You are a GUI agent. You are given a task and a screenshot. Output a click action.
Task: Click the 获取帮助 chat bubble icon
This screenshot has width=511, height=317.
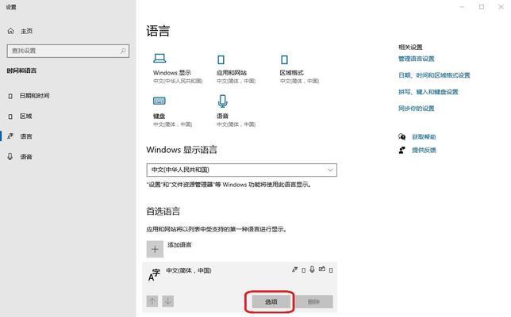click(x=401, y=136)
